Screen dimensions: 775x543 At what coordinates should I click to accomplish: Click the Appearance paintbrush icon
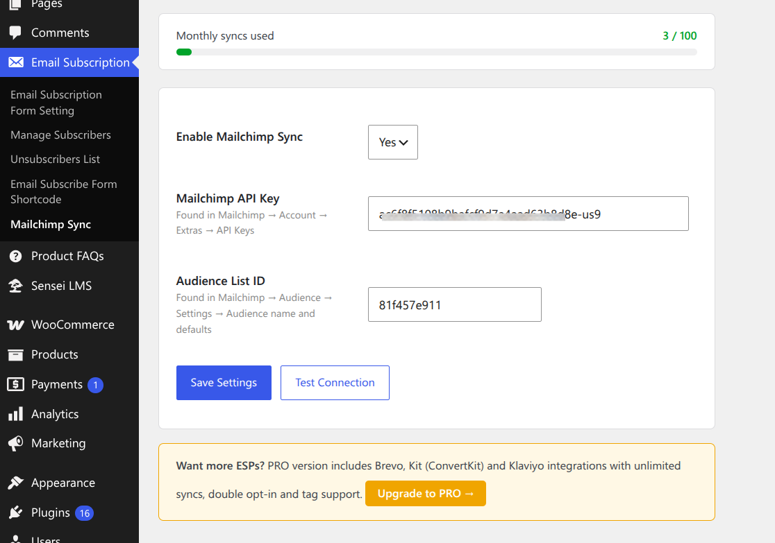click(15, 483)
